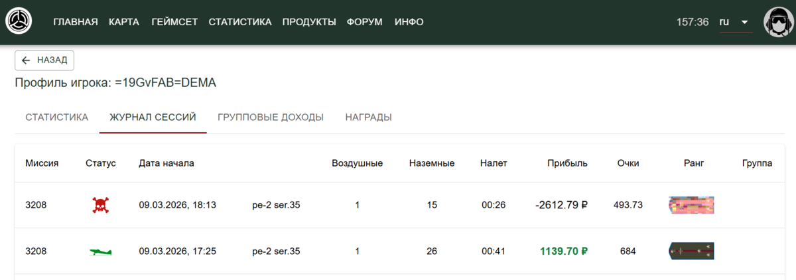
Task: Switch to the СТАТИСТИКА profile tab
Action: coord(57,117)
